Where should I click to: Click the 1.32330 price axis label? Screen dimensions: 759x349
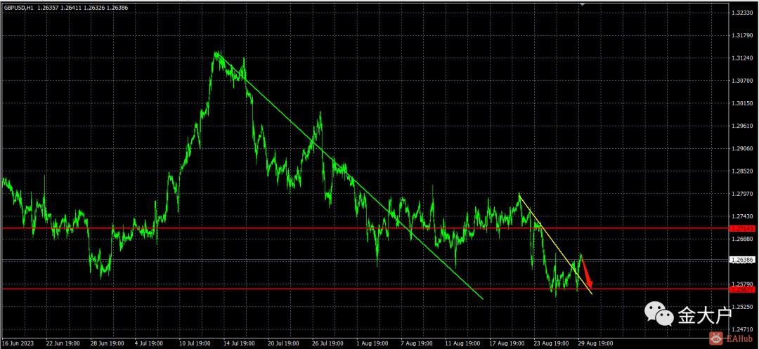742,13
